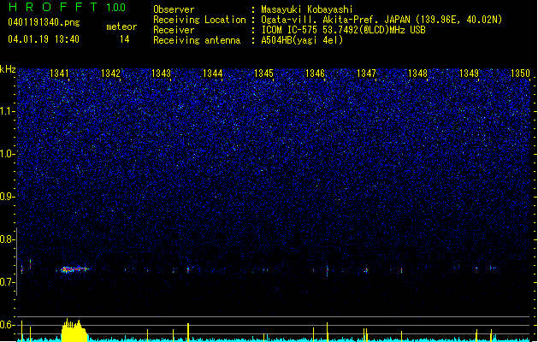Click the time axis marker 1348
538x342 pixels.
coord(417,74)
